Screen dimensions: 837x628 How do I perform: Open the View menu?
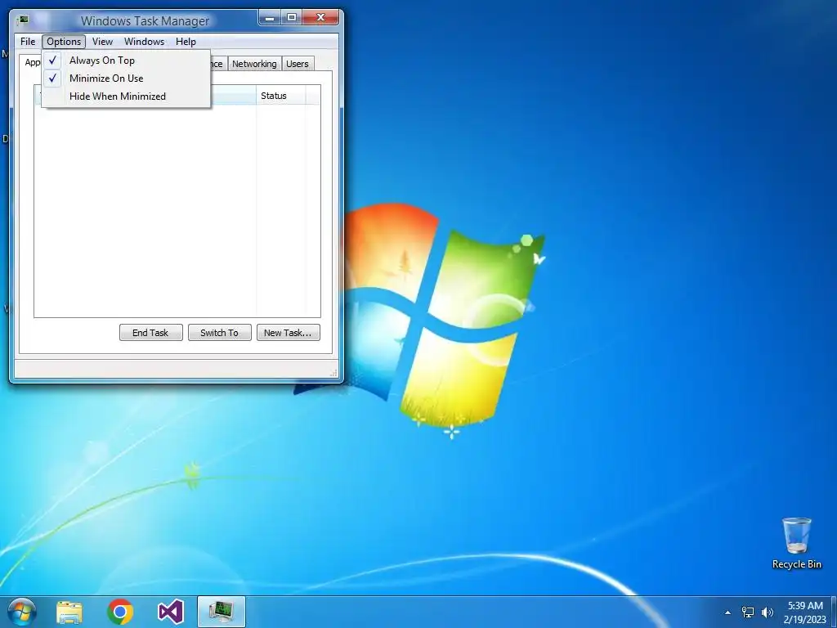pos(102,42)
